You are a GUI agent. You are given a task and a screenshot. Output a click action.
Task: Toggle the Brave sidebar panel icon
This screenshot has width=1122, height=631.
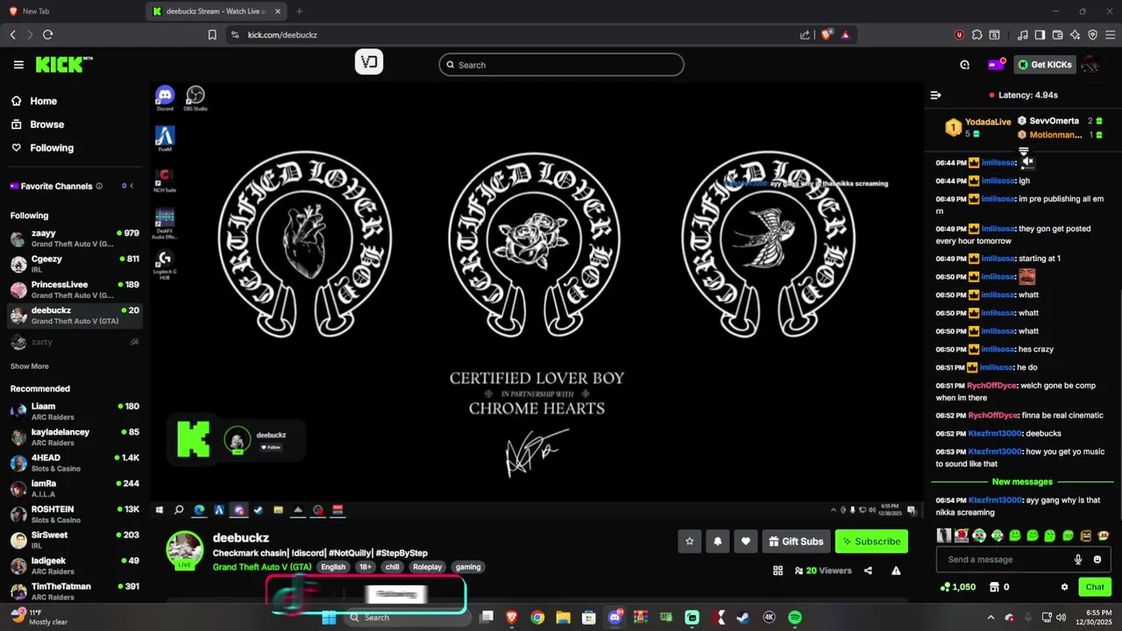pyautogui.click(x=1040, y=35)
